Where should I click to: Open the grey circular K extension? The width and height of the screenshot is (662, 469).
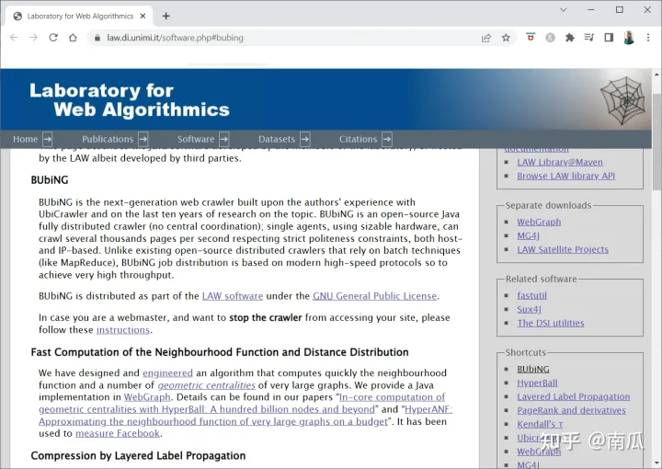(550, 38)
